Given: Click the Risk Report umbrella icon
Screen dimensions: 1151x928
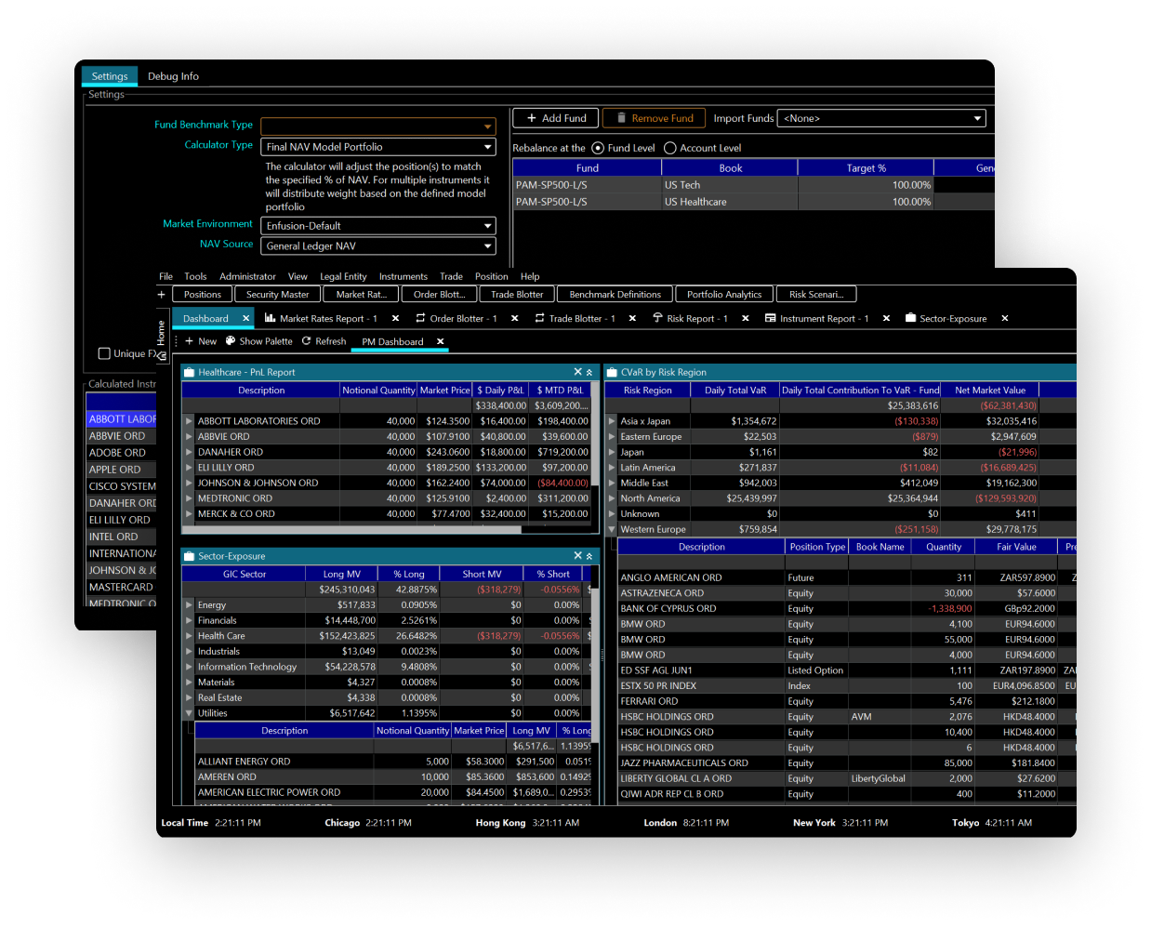Looking at the screenshot, I should 657,318.
